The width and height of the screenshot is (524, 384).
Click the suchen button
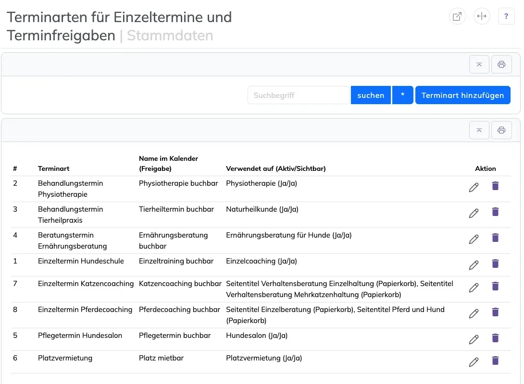[371, 95]
